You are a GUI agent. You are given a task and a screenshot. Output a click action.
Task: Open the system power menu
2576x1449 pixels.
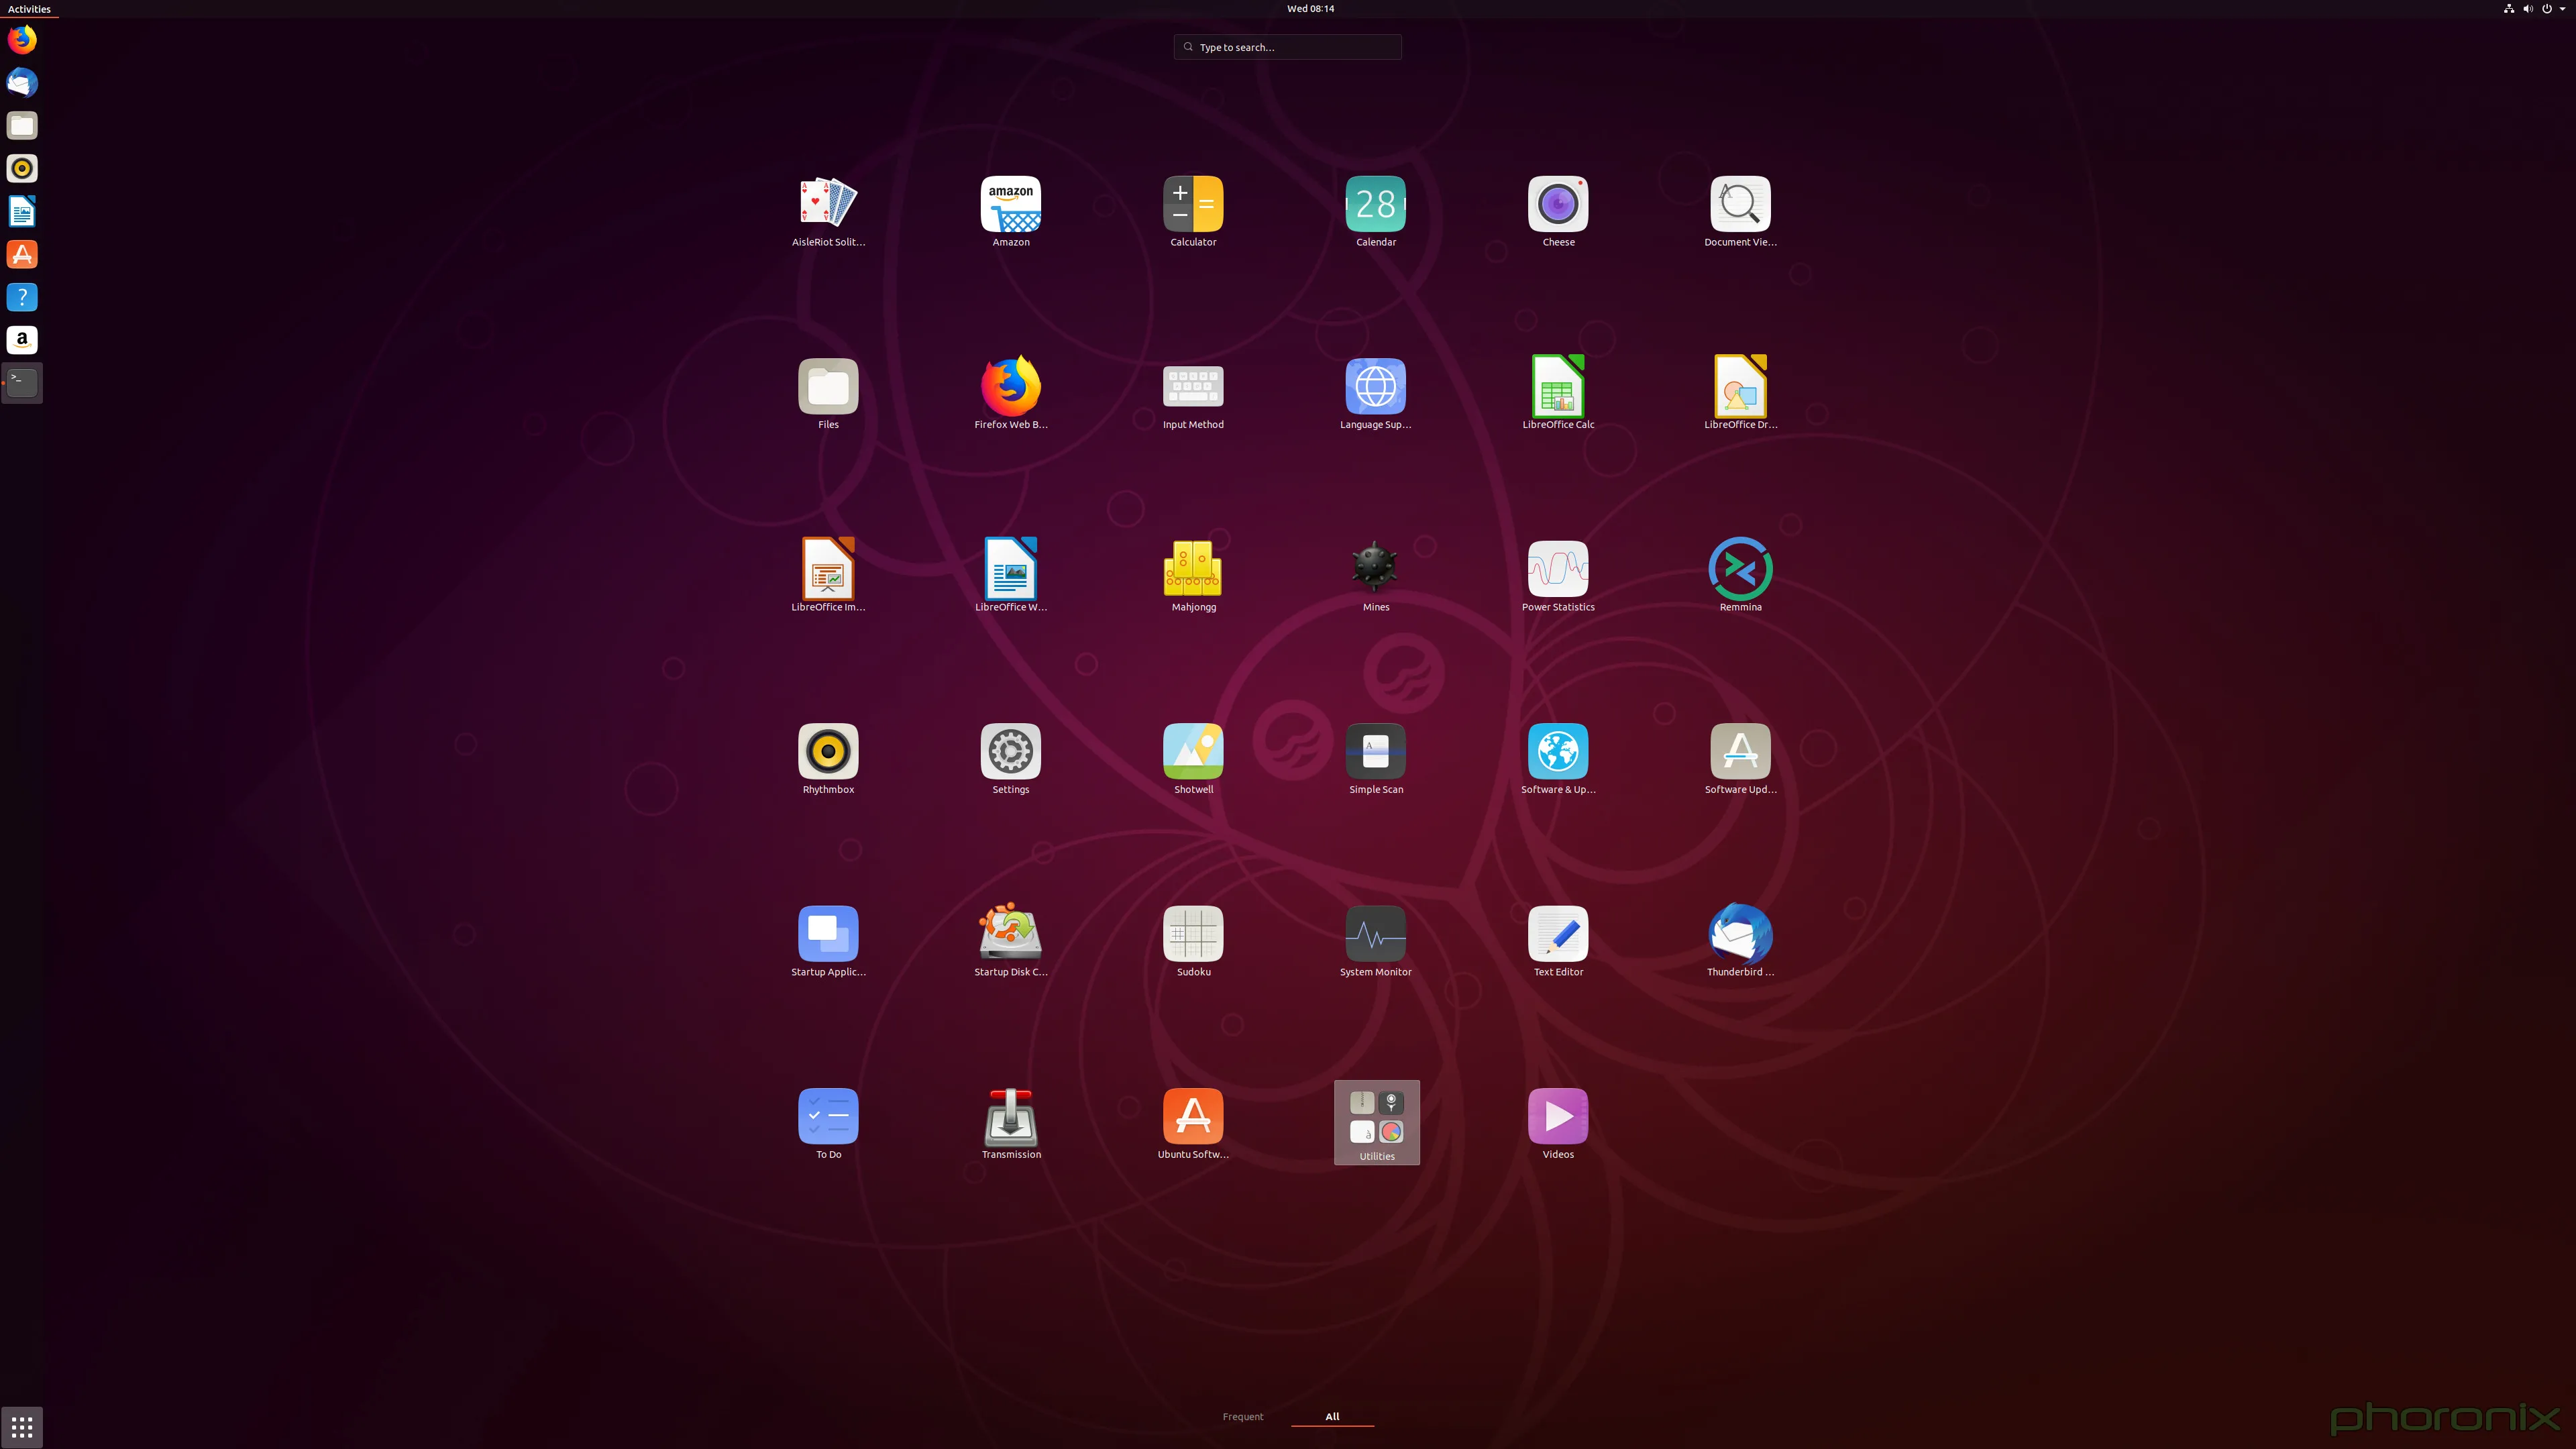2547,8
